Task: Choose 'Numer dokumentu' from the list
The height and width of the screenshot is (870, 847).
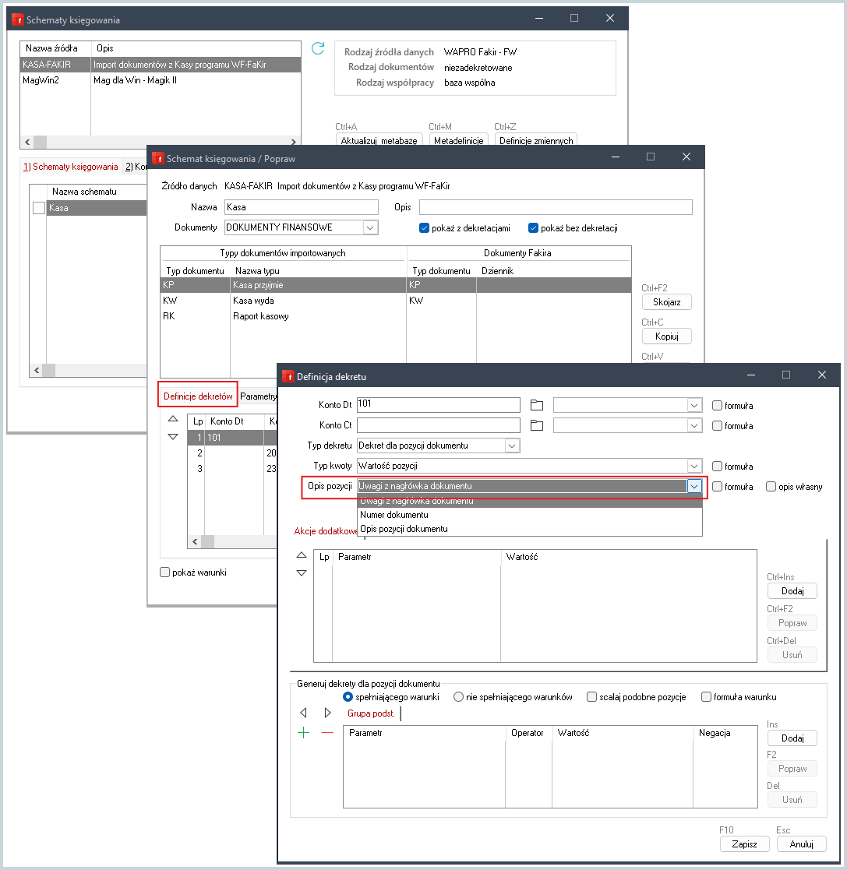Action: click(530, 515)
